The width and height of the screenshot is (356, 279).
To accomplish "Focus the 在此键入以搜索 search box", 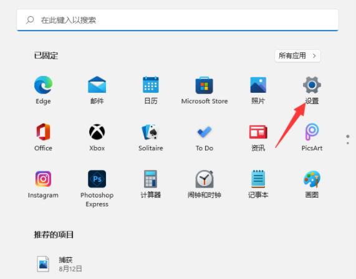I will (x=178, y=20).
